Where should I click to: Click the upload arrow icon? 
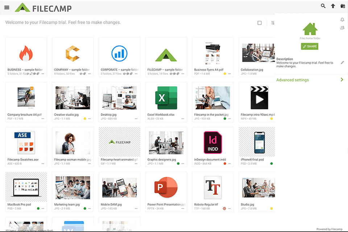333,6
